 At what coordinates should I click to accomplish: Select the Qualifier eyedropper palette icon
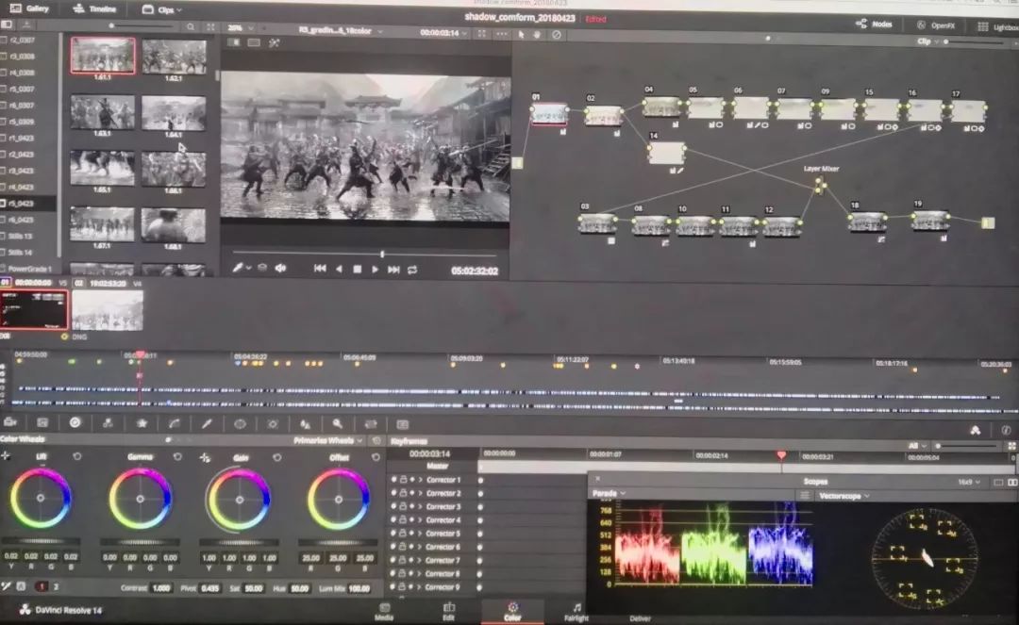[207, 424]
